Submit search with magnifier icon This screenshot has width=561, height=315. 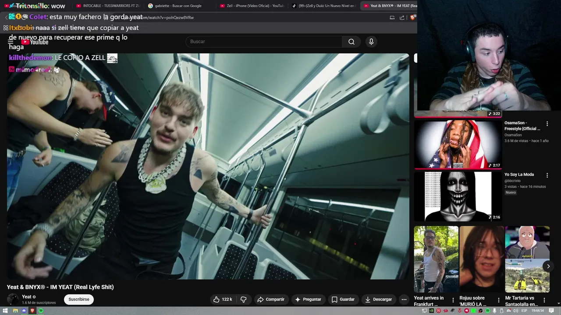(352, 42)
